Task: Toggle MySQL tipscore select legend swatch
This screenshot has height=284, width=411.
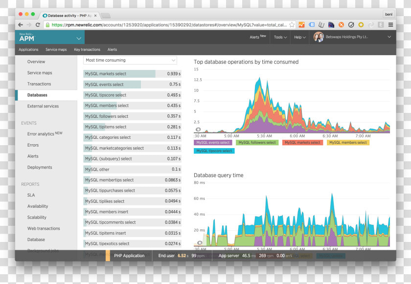Action: pos(214,151)
